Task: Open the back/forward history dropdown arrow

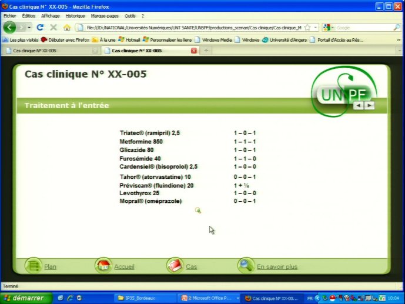Action: point(29,28)
